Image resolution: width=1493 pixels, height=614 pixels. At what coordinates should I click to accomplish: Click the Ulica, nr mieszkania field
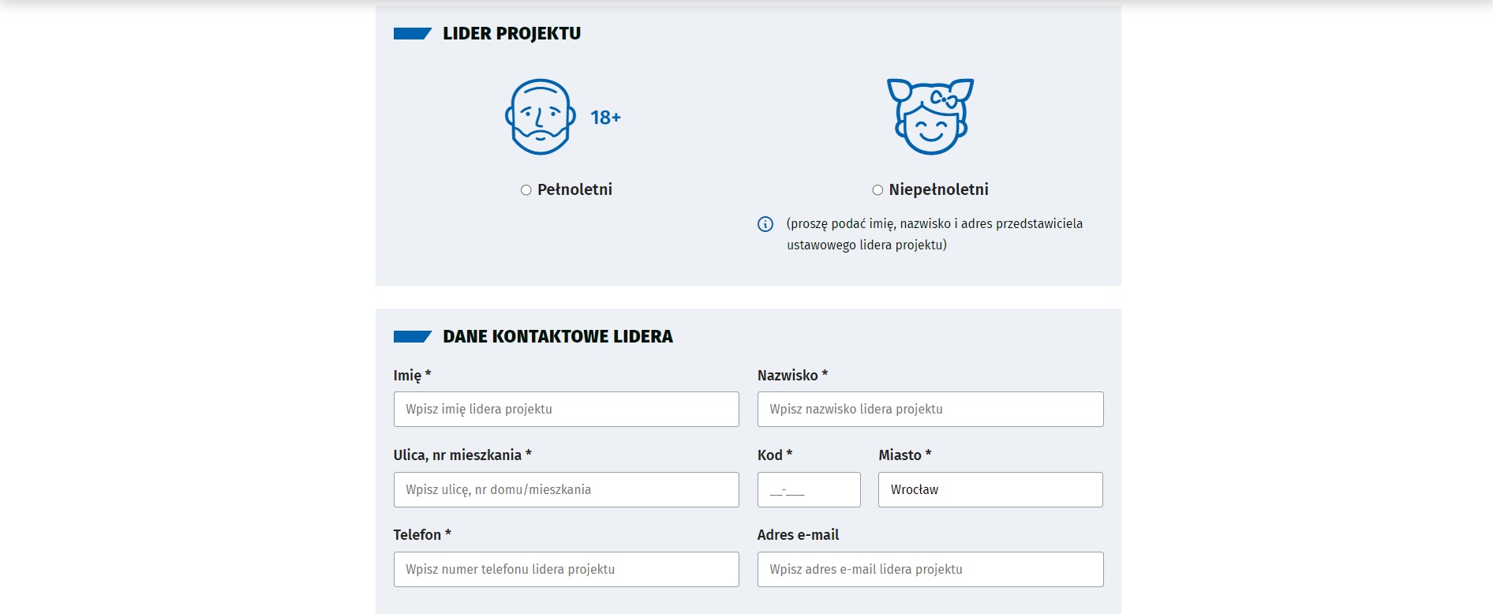(x=567, y=490)
